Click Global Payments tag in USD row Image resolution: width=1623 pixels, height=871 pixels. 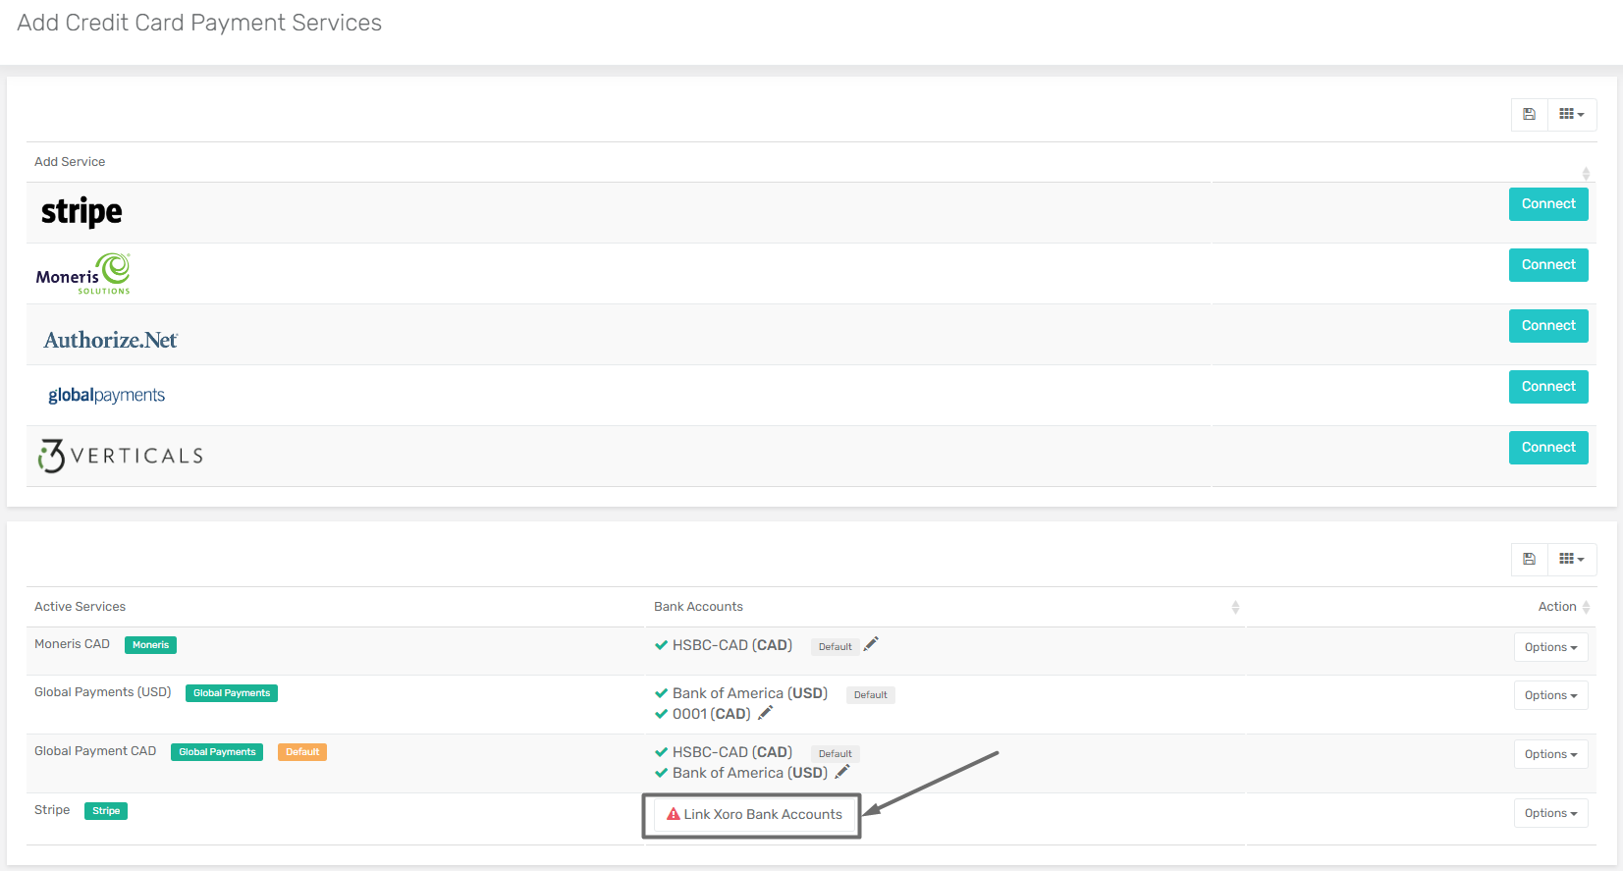232,693
